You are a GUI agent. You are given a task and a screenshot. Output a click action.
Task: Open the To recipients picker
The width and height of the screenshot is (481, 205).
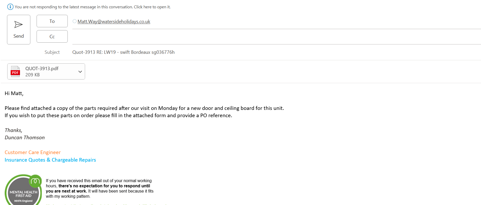click(52, 21)
